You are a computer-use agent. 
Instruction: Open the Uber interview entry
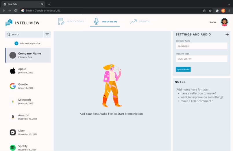point(28,132)
